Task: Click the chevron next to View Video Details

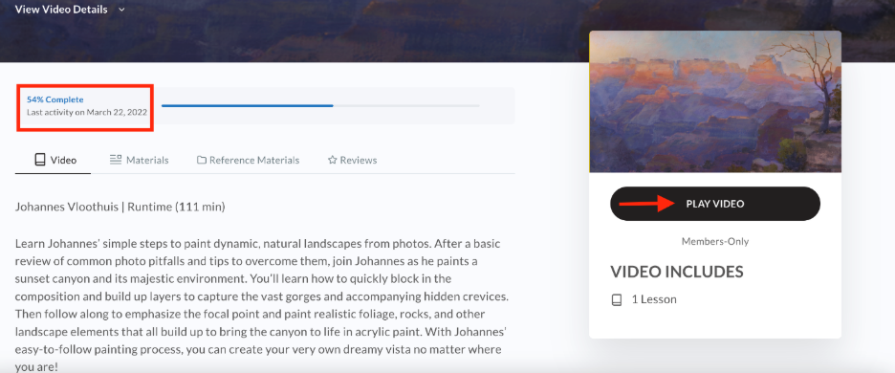Action: point(121,10)
